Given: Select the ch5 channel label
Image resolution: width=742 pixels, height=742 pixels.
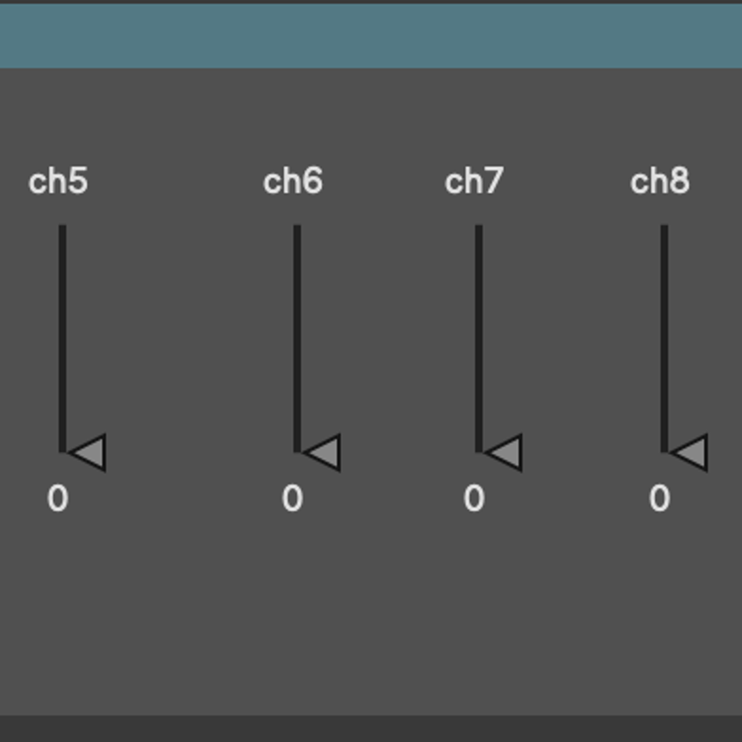Looking at the screenshot, I should pyautogui.click(x=58, y=181).
